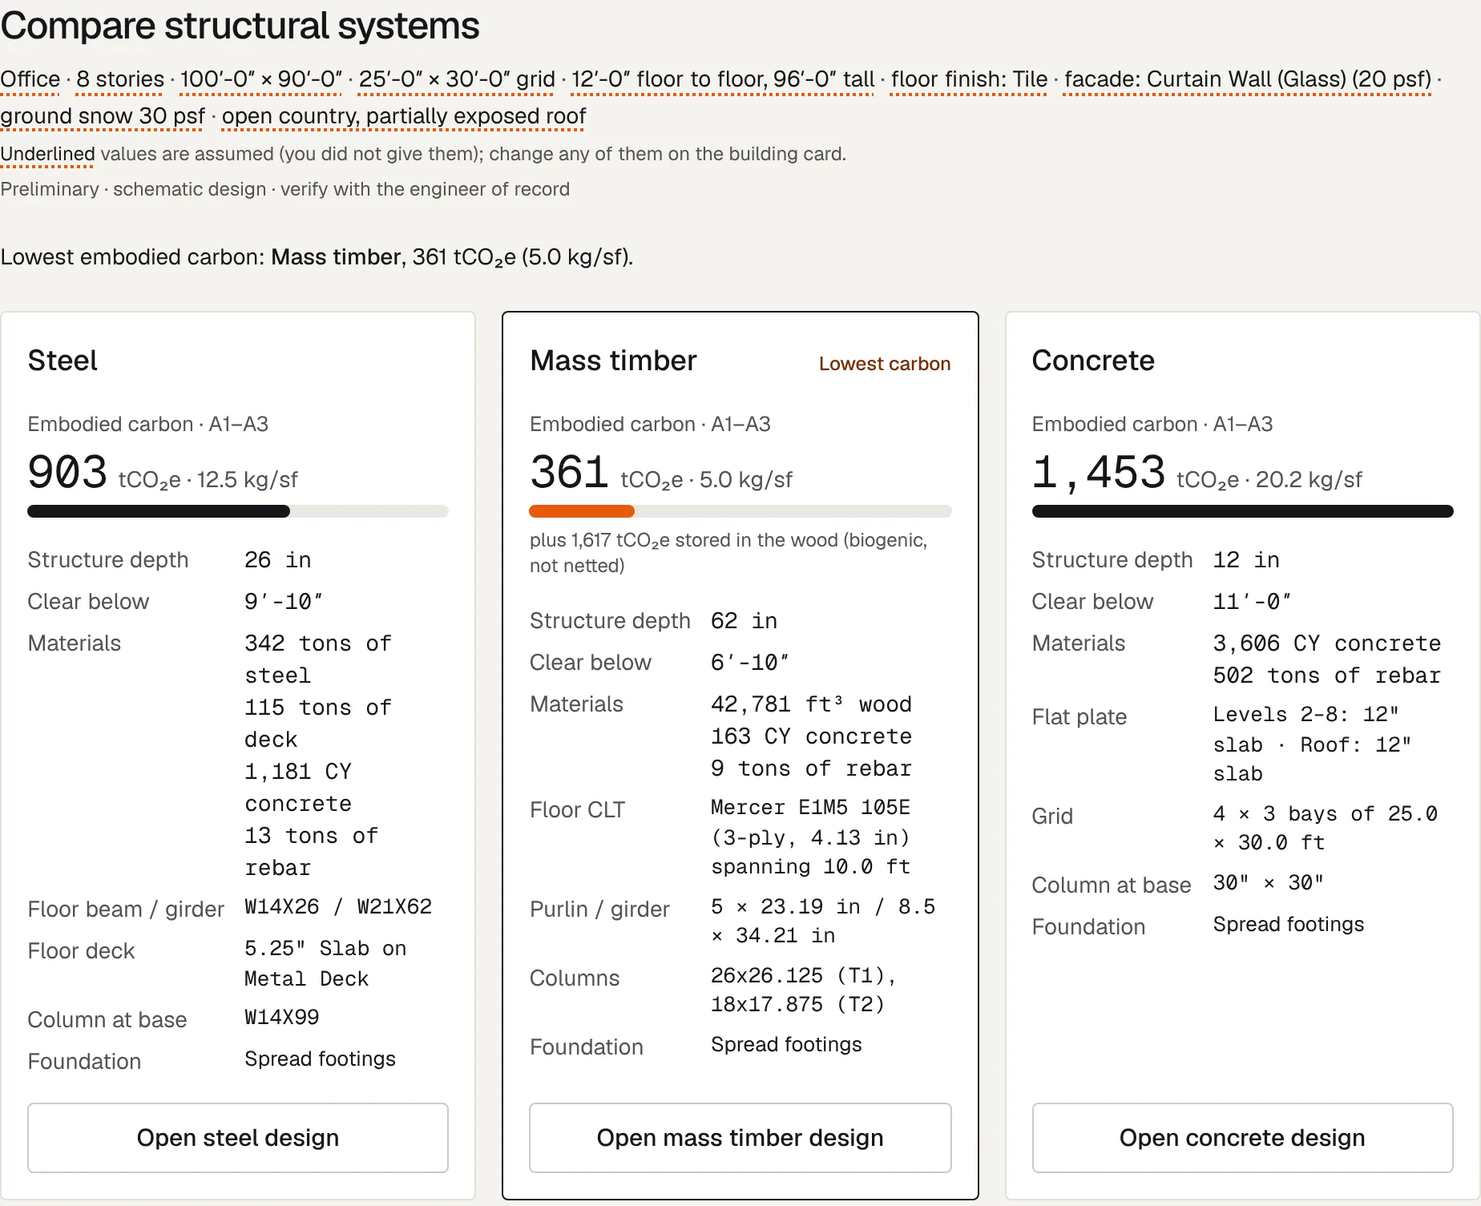Viewport: 1481px width, 1206px height.
Task: Select the 'Mass timber' card heading
Action: pyautogui.click(x=613, y=361)
